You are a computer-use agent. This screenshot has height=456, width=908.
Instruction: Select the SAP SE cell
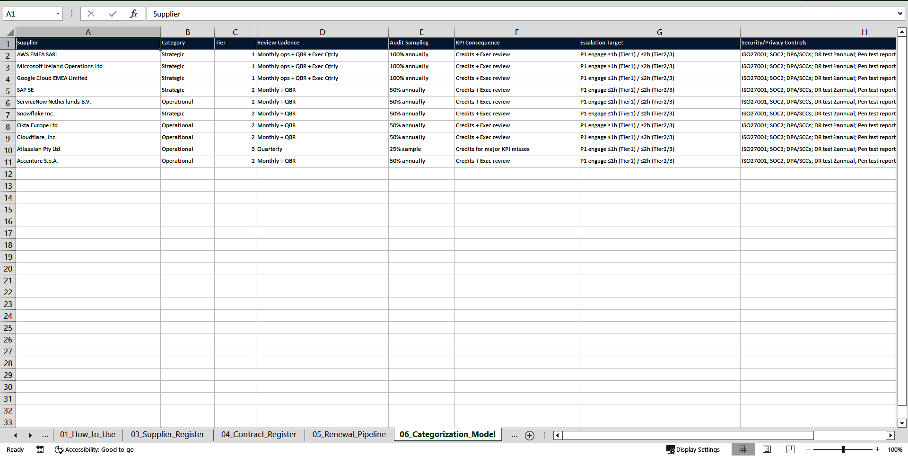(88, 90)
